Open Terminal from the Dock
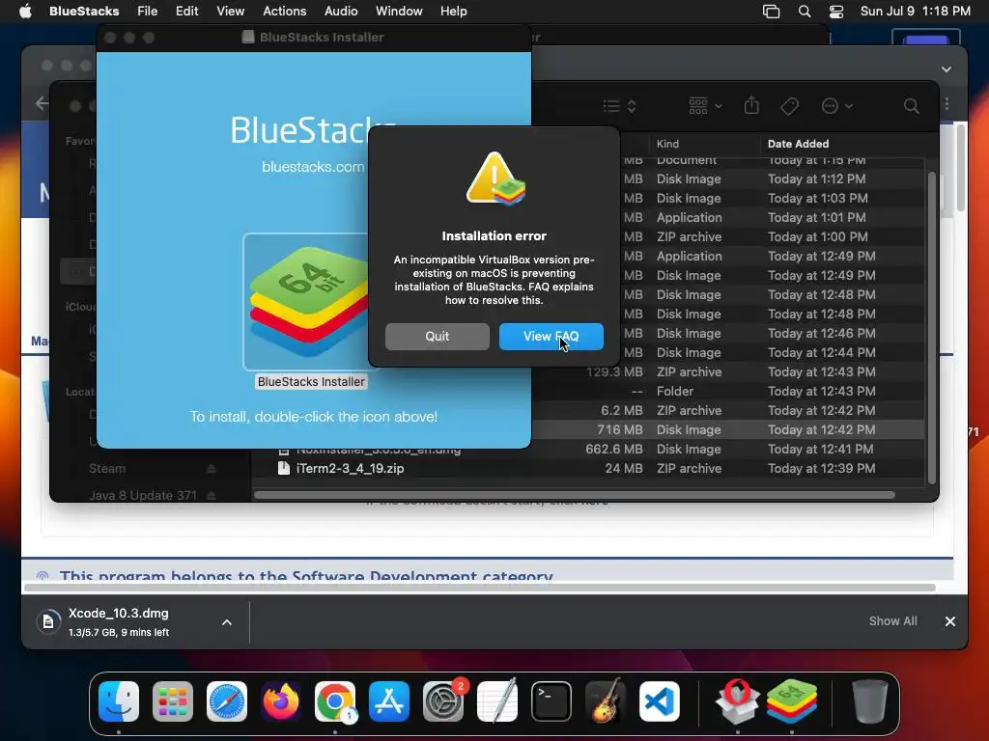This screenshot has height=741, width=989. pyautogui.click(x=551, y=701)
